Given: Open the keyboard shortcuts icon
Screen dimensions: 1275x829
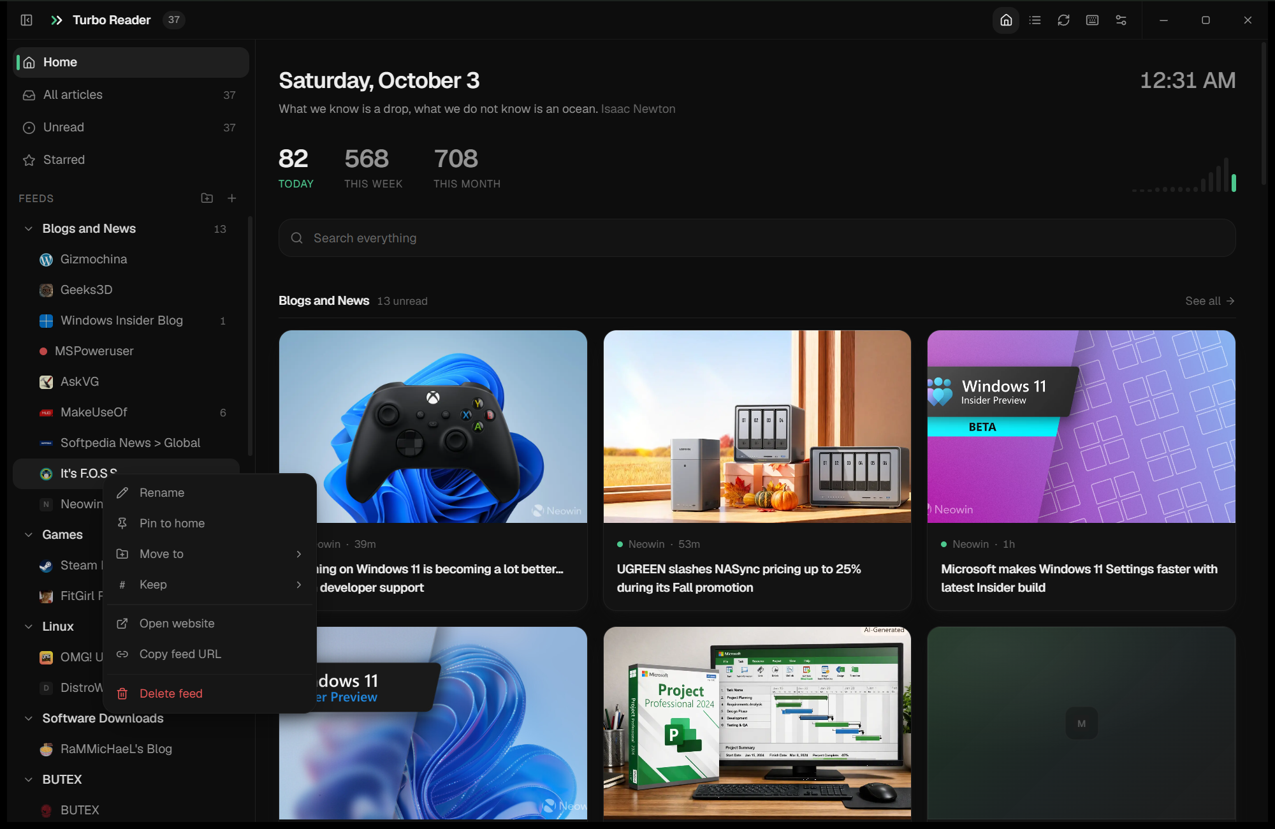Looking at the screenshot, I should coord(1092,20).
